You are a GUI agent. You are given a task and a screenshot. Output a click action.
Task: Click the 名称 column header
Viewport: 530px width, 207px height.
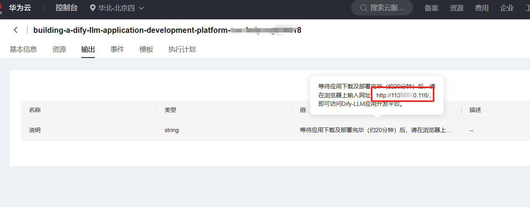35,110
